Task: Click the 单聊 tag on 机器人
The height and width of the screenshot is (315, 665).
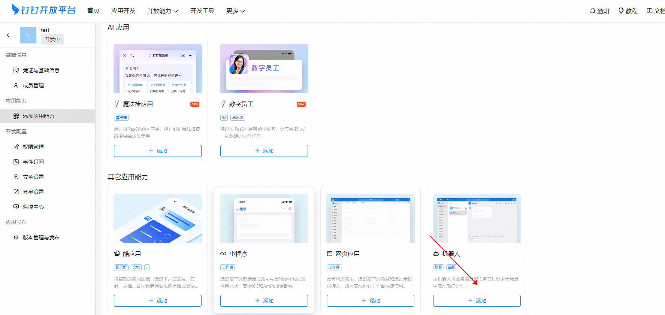Action: 452,267
